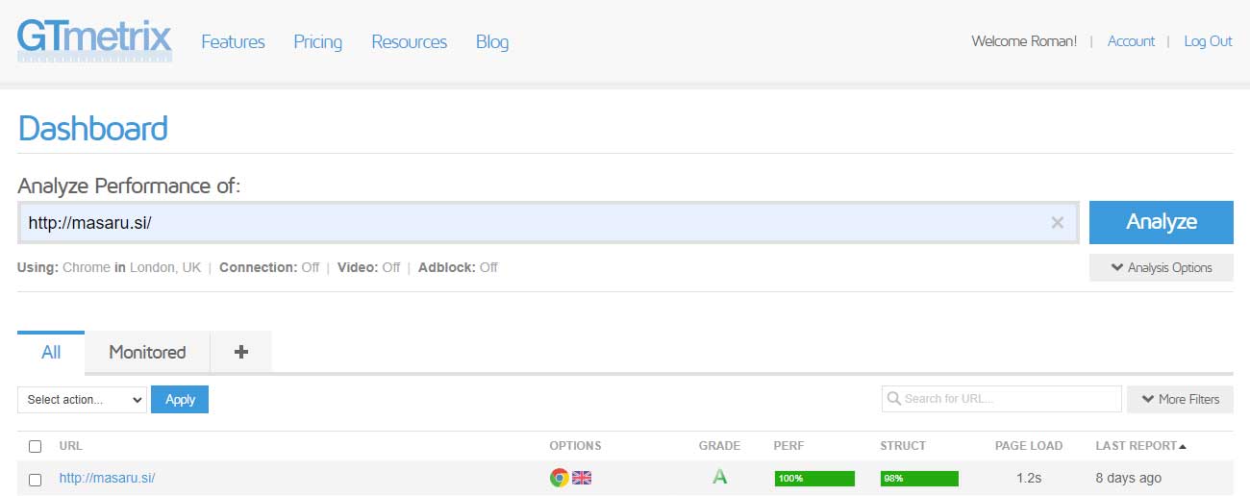Check the checkbox for masaru.si row

tap(36, 479)
